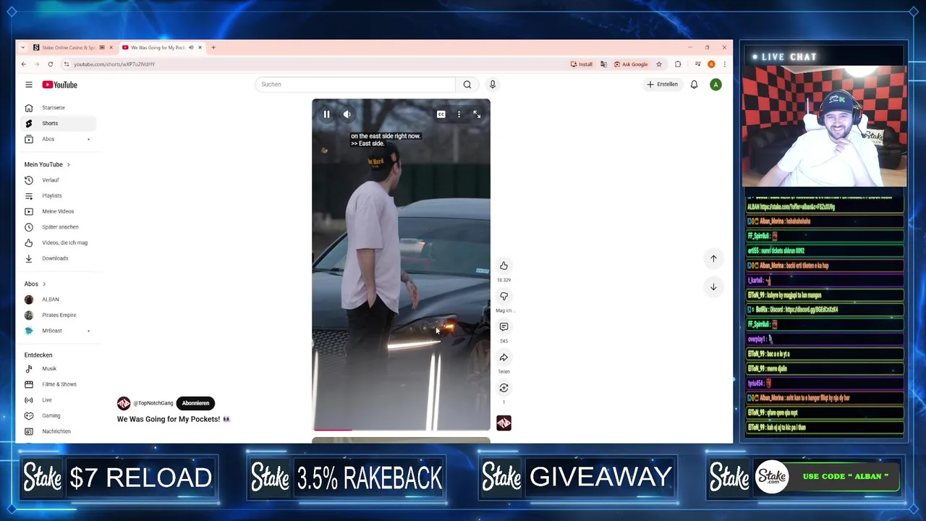Viewport: 926px width, 521px height.
Task: Open the Pirates Empire channel
Action: point(58,315)
